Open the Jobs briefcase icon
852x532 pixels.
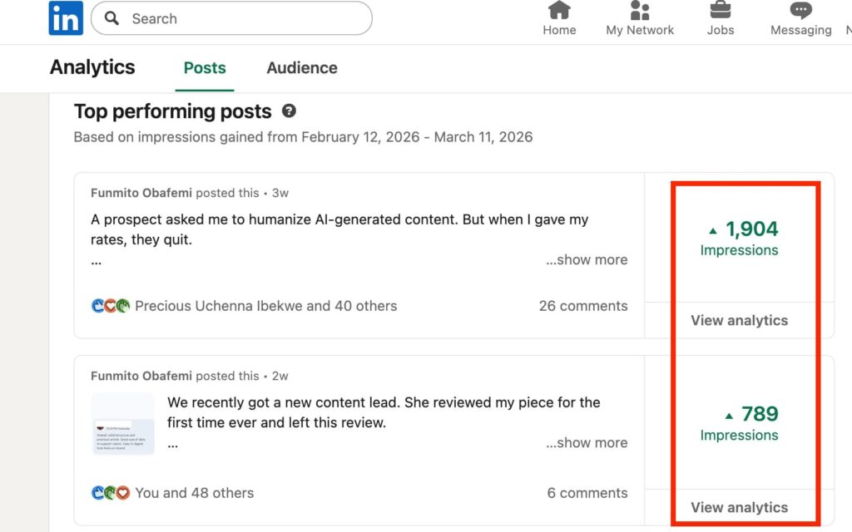pos(720,10)
